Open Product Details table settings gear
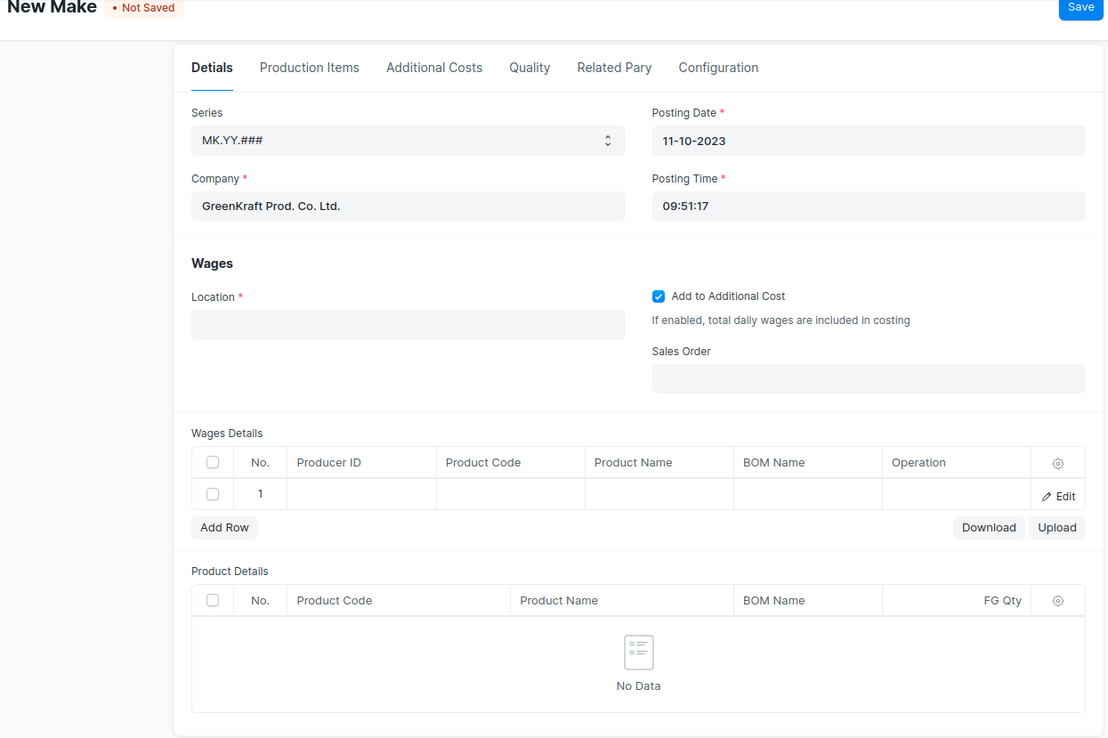Viewport: 1108px width, 738px height. [1057, 601]
